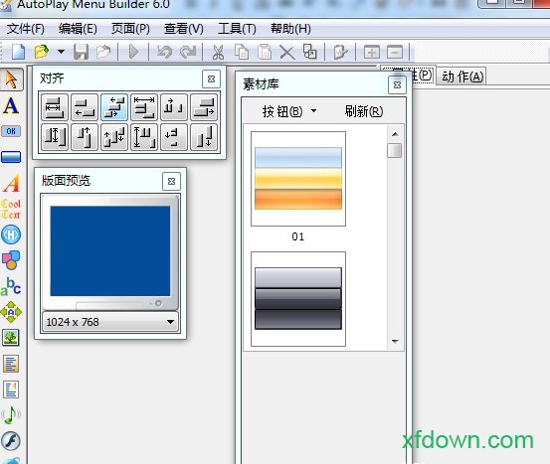Close the 版面预览 panel
This screenshot has width=550, height=464.
coord(171,181)
